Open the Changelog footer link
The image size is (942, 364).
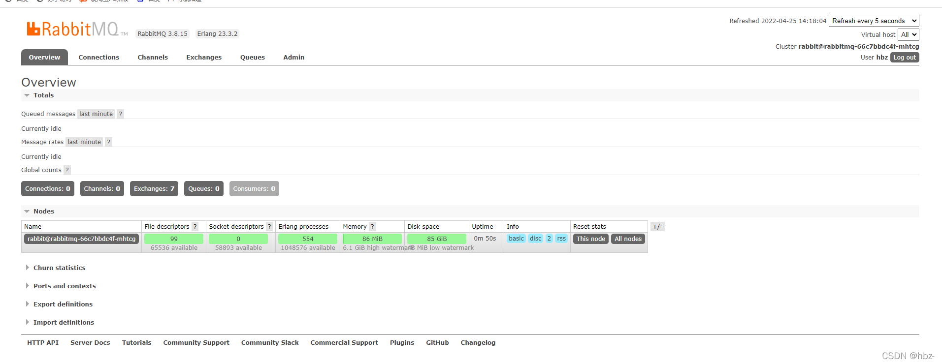coord(478,343)
